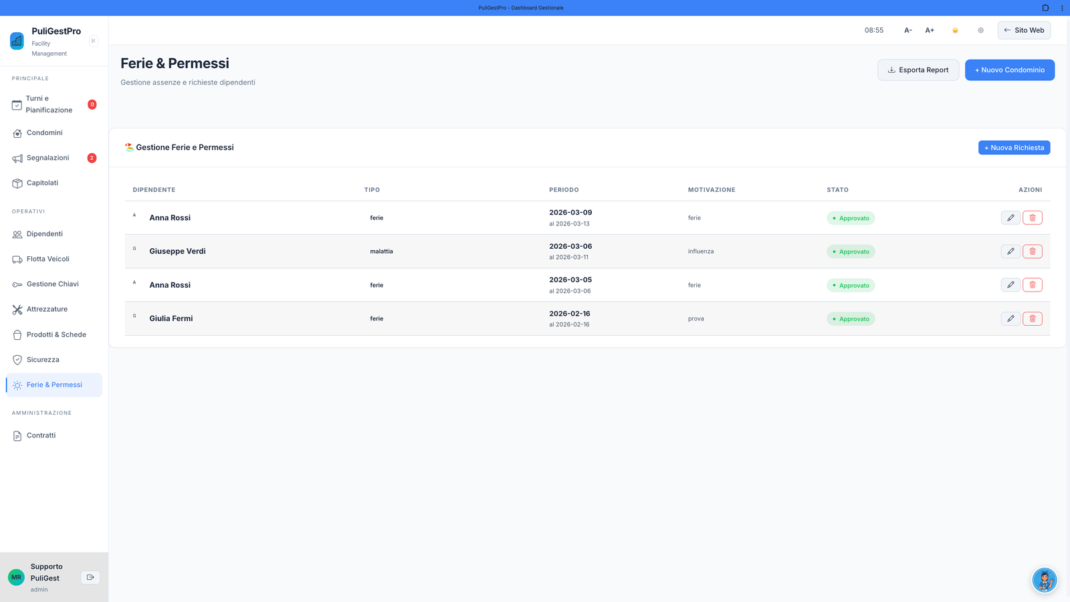Click the logout icon next to Supporto PuliGest

(90, 577)
